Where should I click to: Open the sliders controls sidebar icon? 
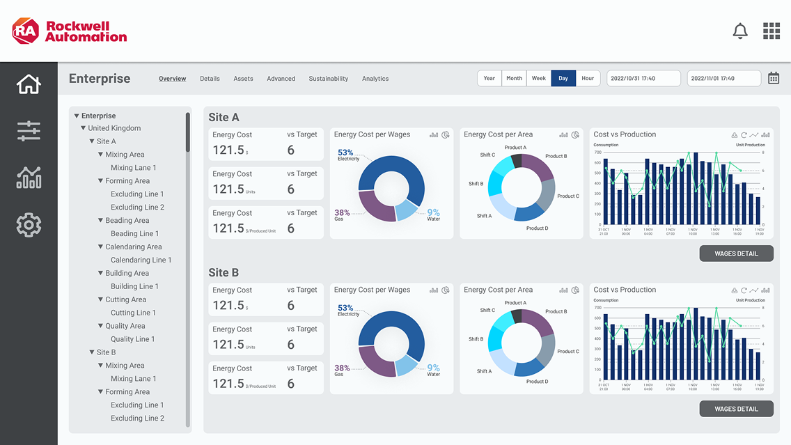29,131
